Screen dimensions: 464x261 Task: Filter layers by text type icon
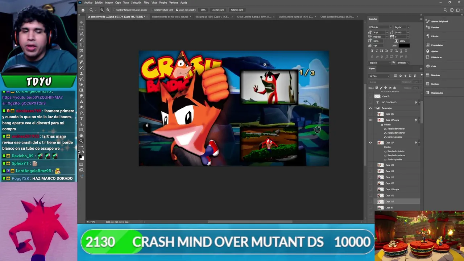405,76
